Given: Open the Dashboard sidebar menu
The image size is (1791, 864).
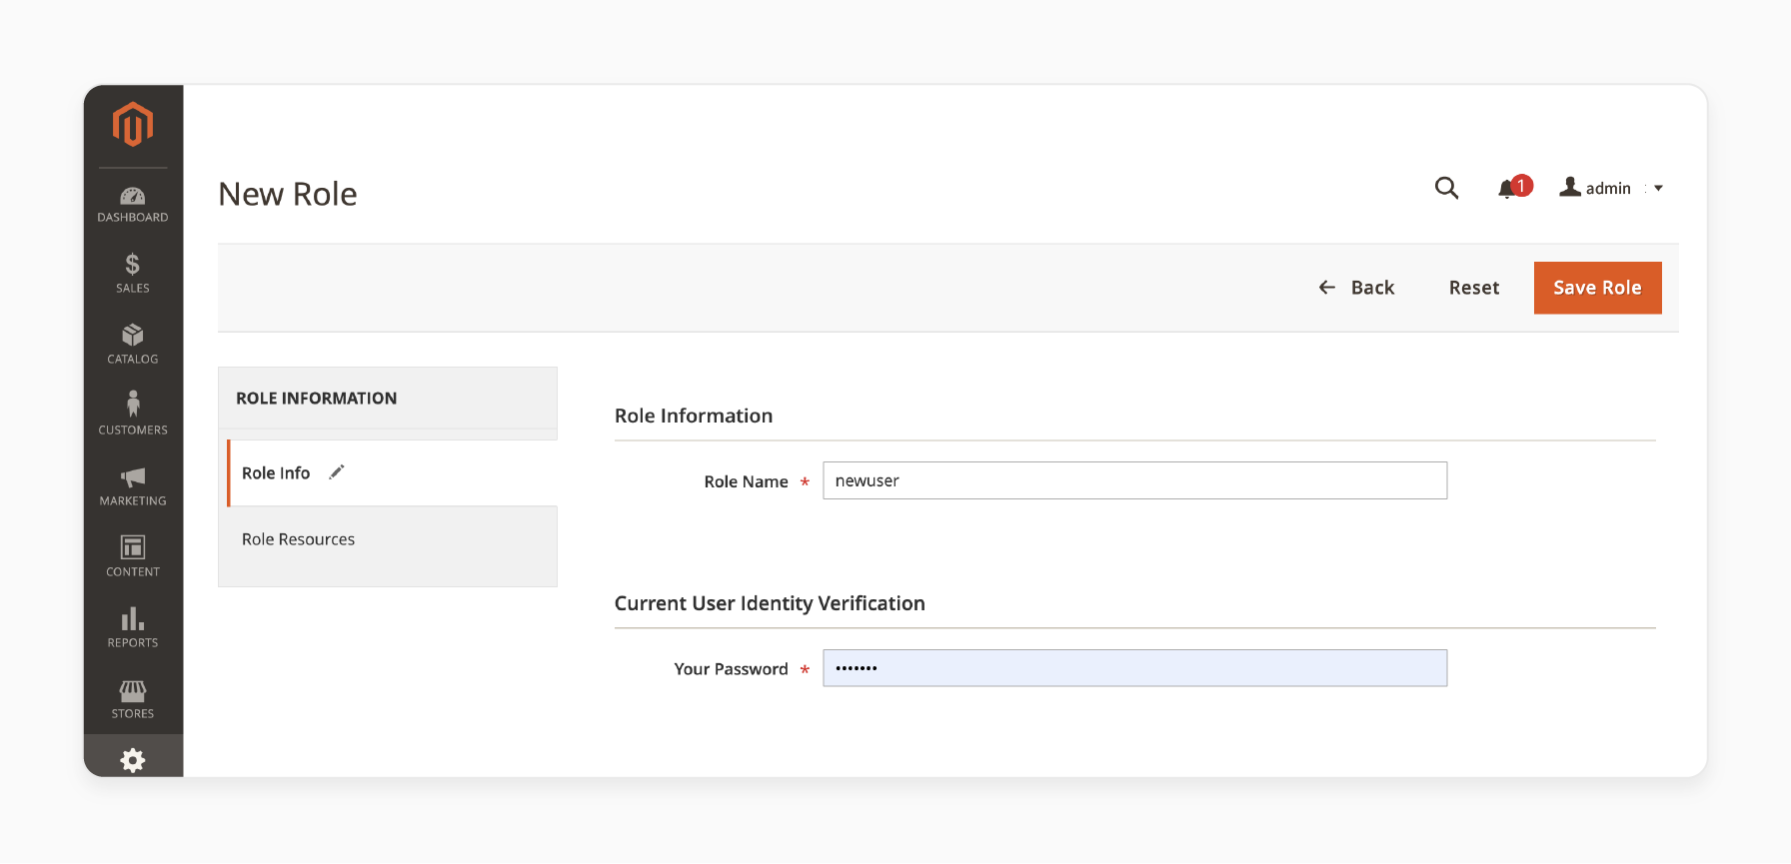Looking at the screenshot, I should pyautogui.click(x=133, y=205).
